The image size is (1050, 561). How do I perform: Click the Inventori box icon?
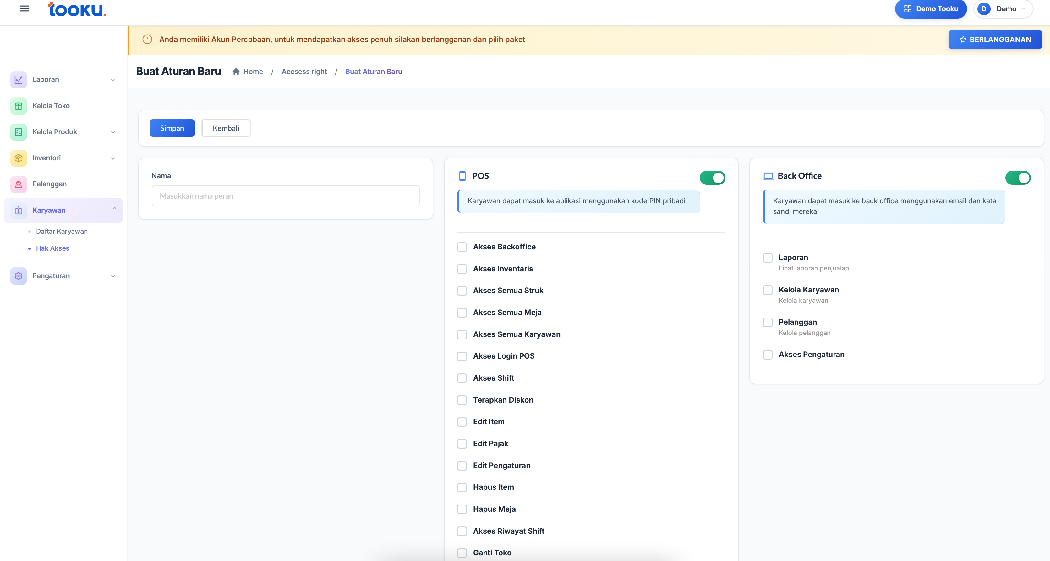18,158
